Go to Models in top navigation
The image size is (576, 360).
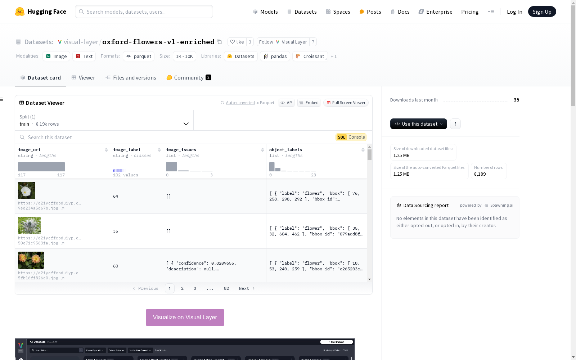(x=265, y=12)
